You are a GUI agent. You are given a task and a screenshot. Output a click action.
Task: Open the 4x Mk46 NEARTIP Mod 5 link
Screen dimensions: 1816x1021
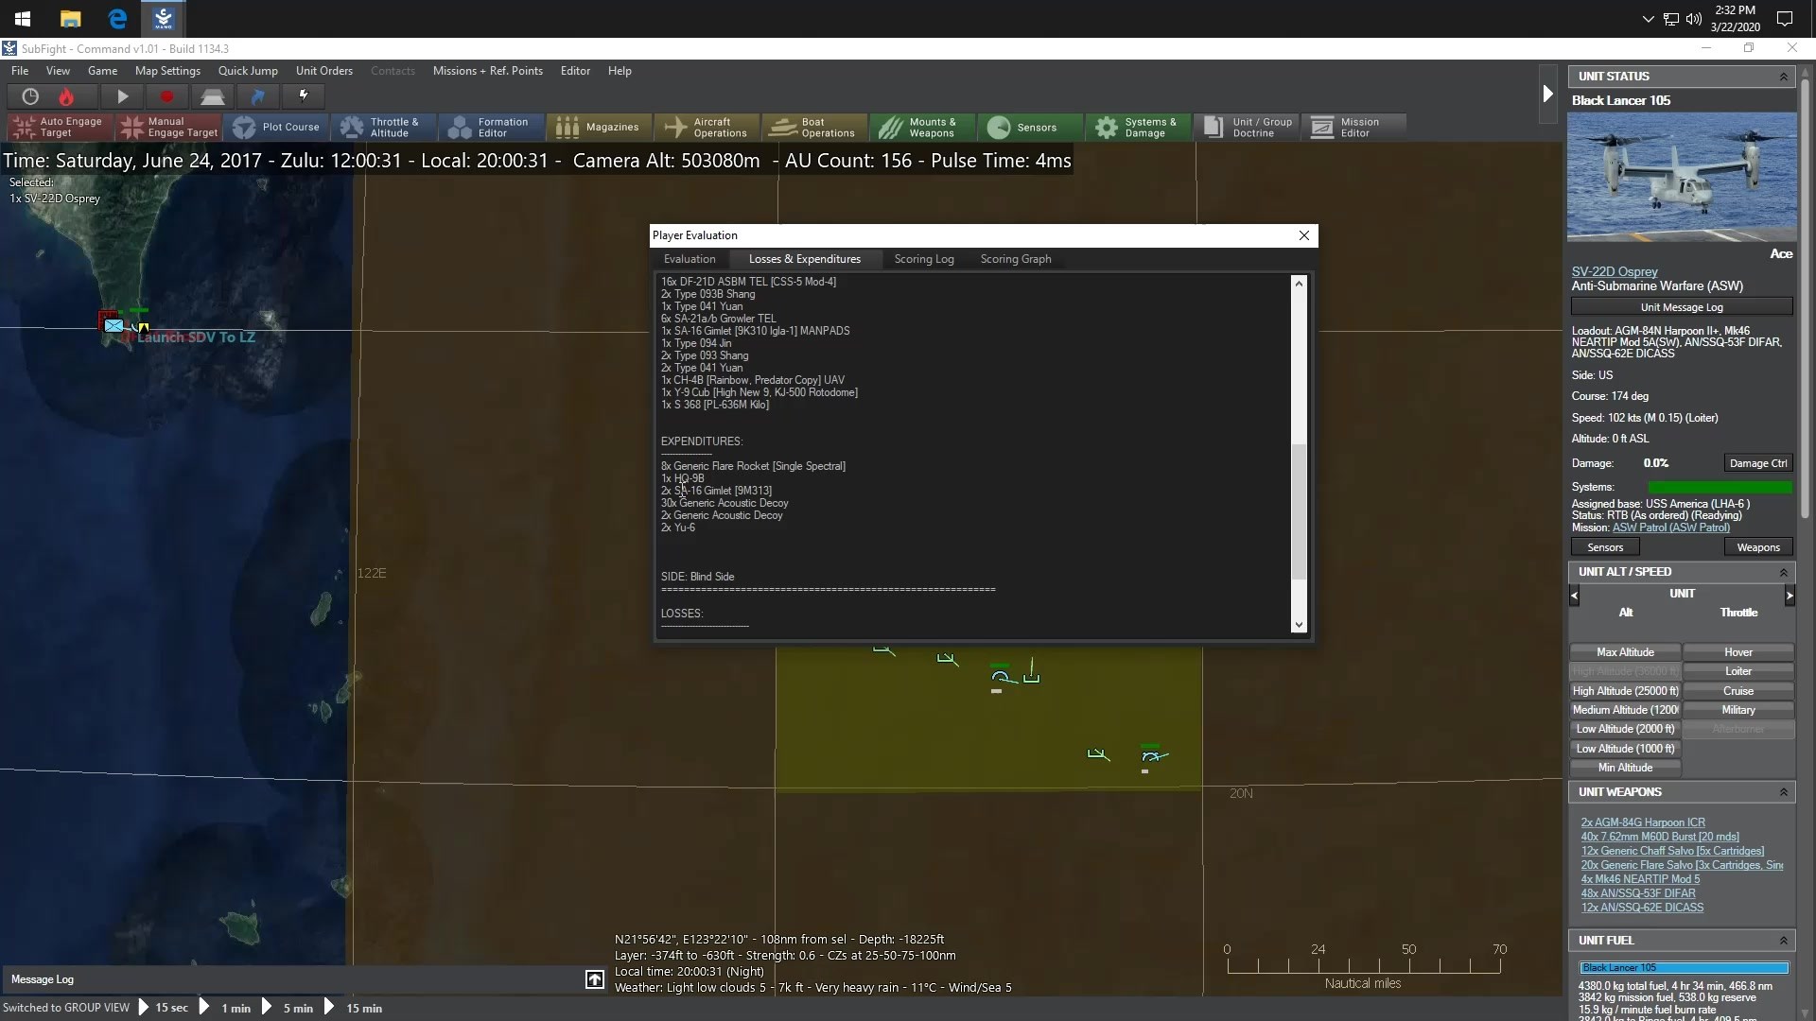pyautogui.click(x=1640, y=879)
